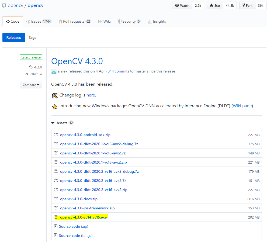Click the 62 pull requests counter

[x=88, y=21]
